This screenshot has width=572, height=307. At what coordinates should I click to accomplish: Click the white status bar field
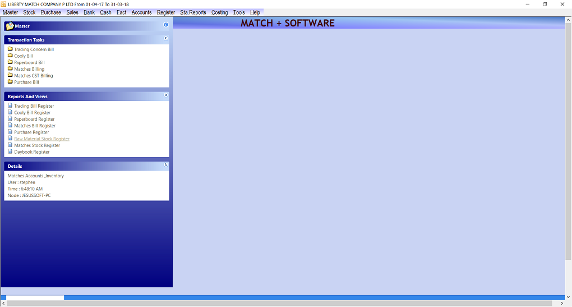click(35, 297)
